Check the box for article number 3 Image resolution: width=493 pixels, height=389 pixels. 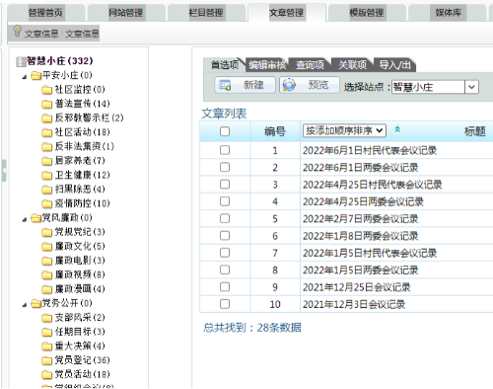pos(225,185)
